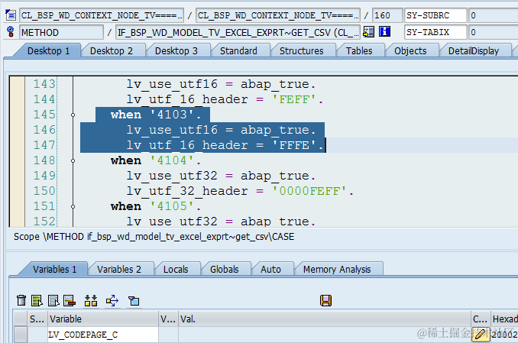
Task: Click the green list icon next to trash
Action: [x=37, y=301]
